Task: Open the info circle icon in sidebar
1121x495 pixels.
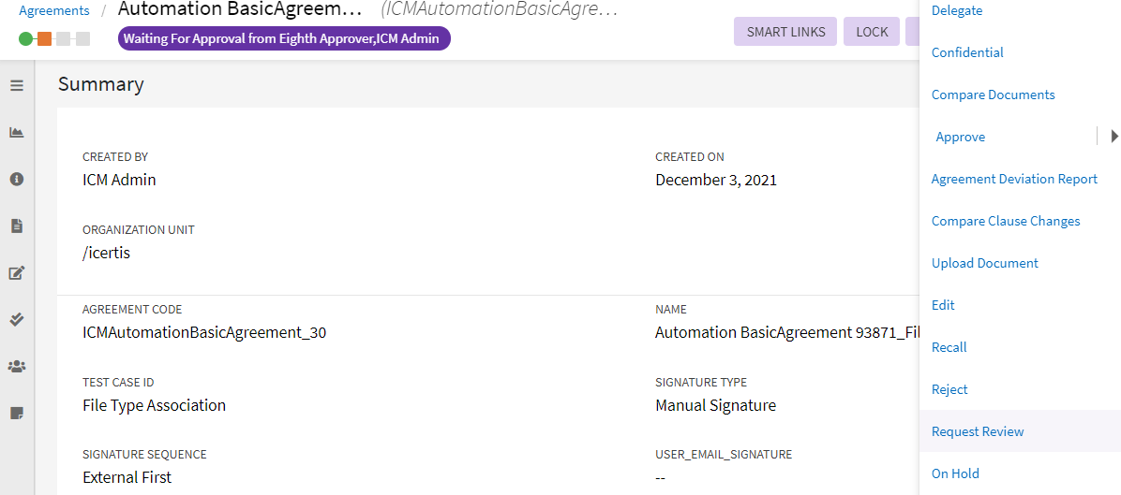Action: tap(16, 179)
